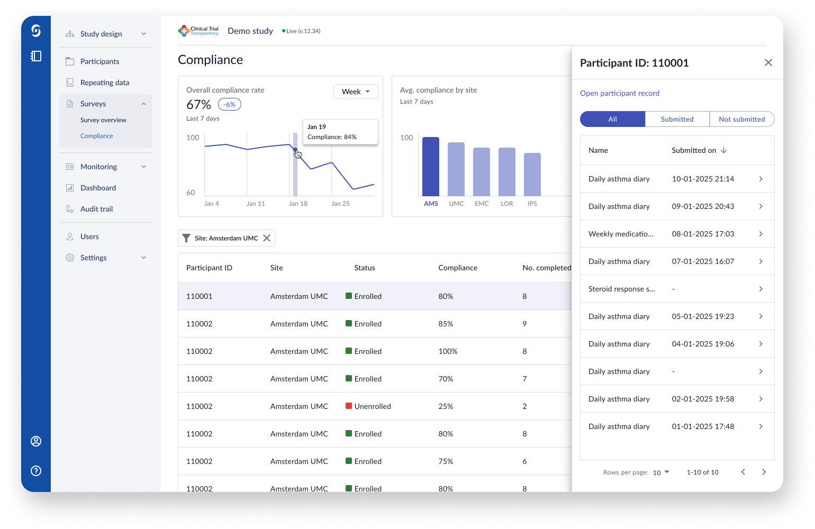Viewport: 815px width, 529px height.
Task: Click the Audit trail icon
Action: (x=70, y=209)
